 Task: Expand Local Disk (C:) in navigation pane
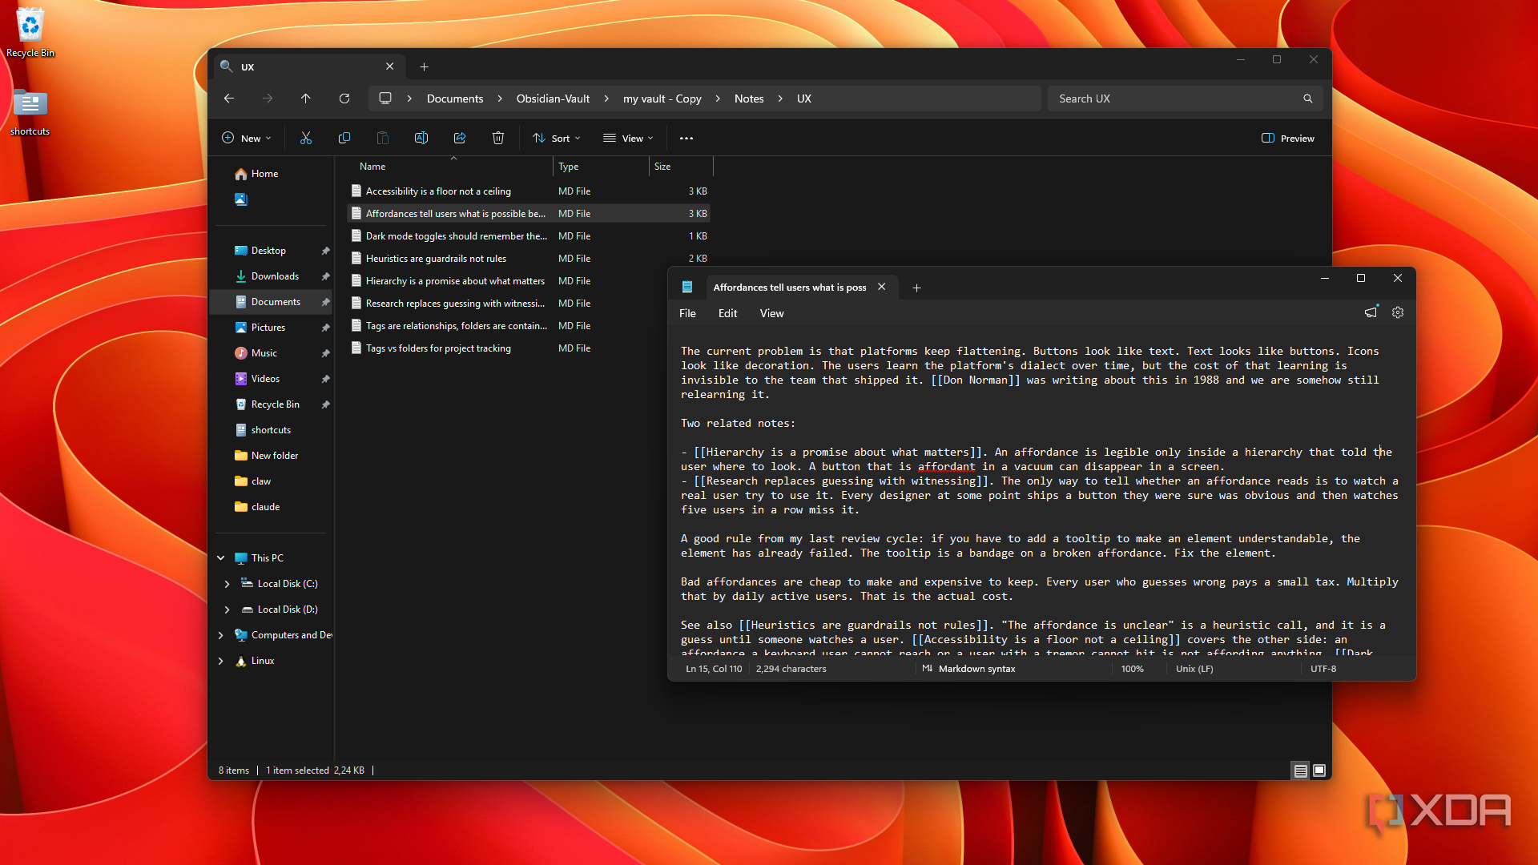click(x=227, y=584)
